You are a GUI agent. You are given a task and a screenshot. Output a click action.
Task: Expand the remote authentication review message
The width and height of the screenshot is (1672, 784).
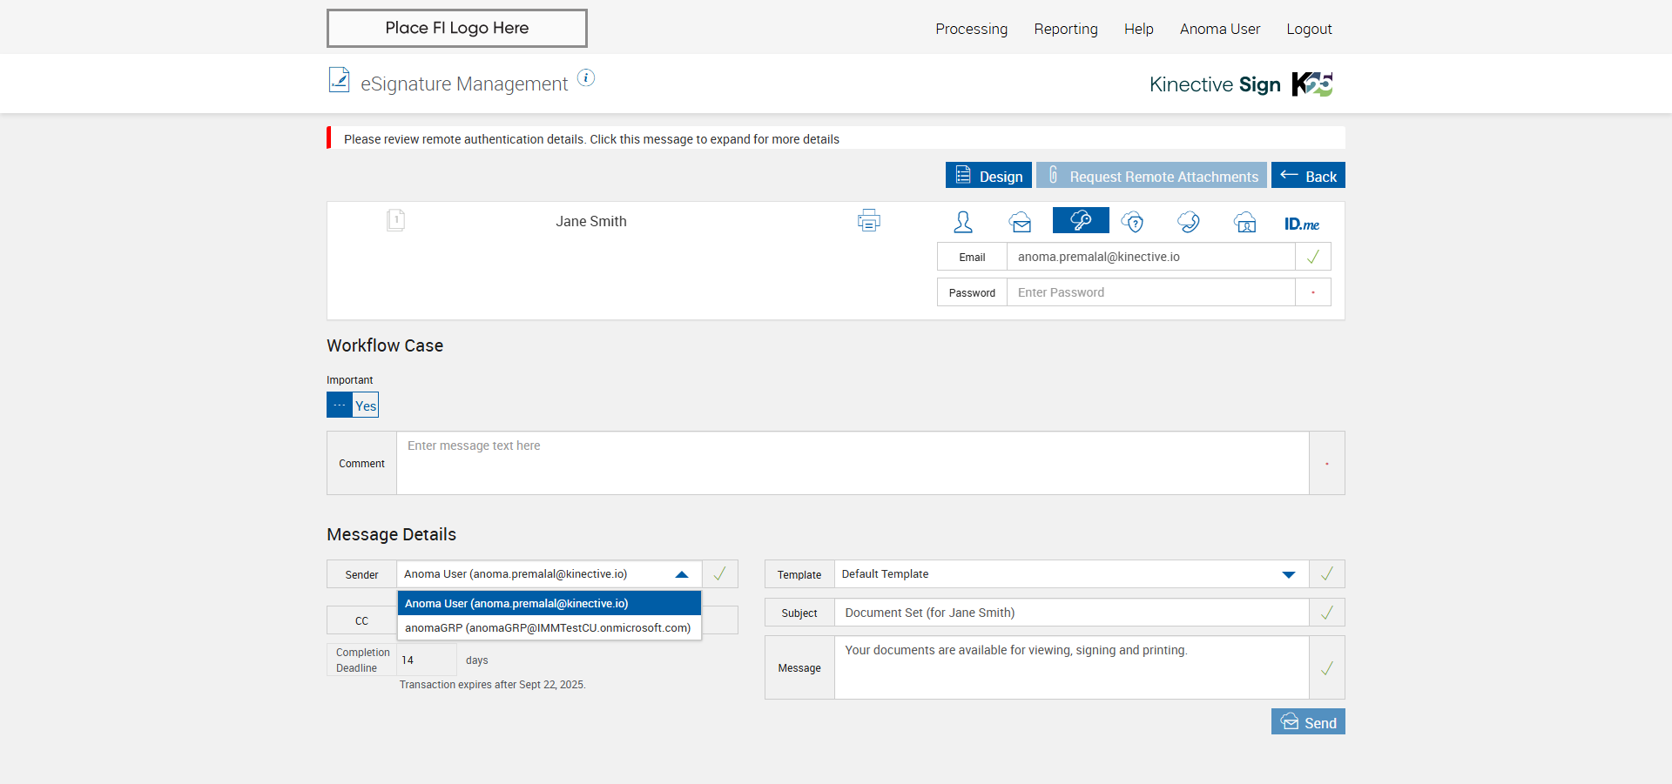591,139
